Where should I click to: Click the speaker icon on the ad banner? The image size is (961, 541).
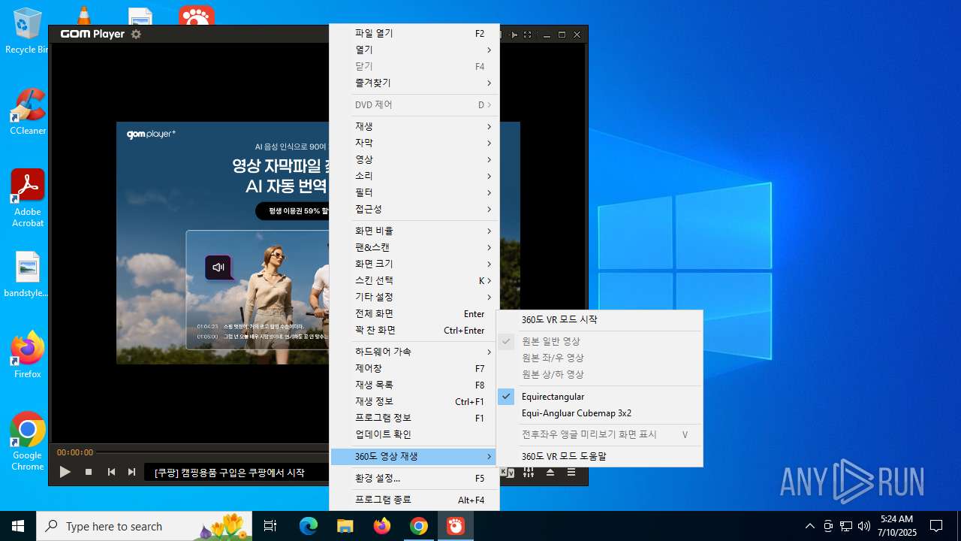point(218,267)
